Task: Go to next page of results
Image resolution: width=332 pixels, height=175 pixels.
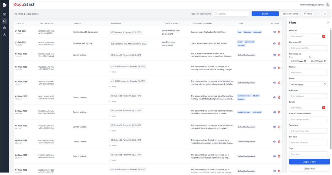Action: pyautogui.click(x=325, y=14)
